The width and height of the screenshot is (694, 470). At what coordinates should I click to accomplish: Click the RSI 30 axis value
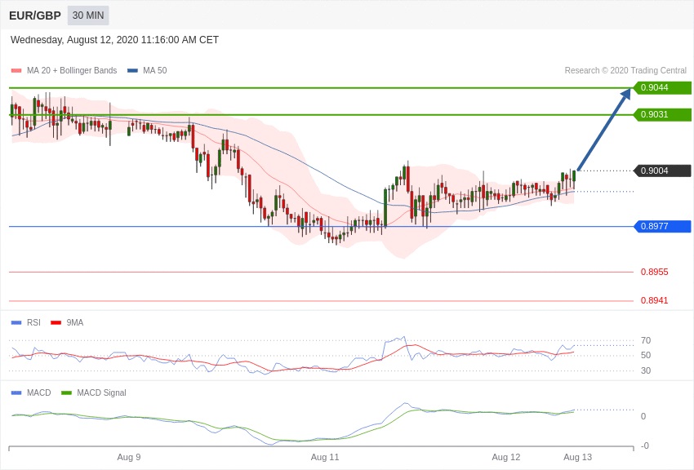[646, 370]
